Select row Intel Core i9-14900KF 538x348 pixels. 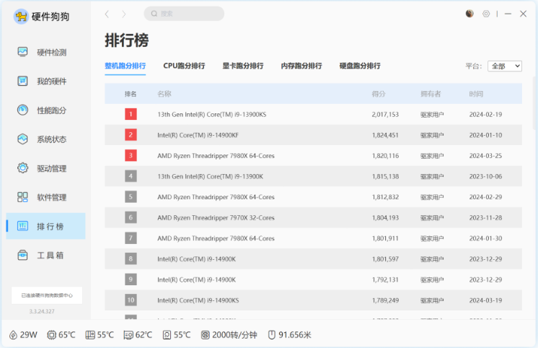pos(313,135)
